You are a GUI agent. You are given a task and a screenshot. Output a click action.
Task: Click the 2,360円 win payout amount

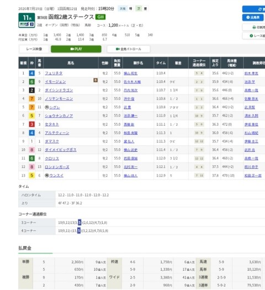pyautogui.click(x=77, y=262)
